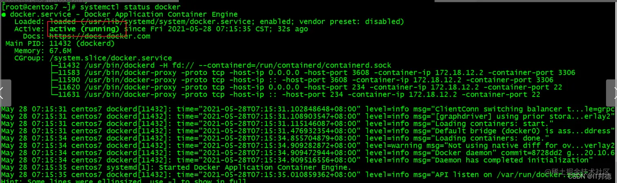Click the next image arrow
The height and width of the screenshot is (183, 617).
(612, 93)
